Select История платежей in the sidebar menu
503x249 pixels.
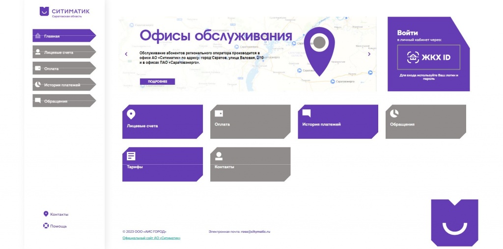(x=63, y=85)
